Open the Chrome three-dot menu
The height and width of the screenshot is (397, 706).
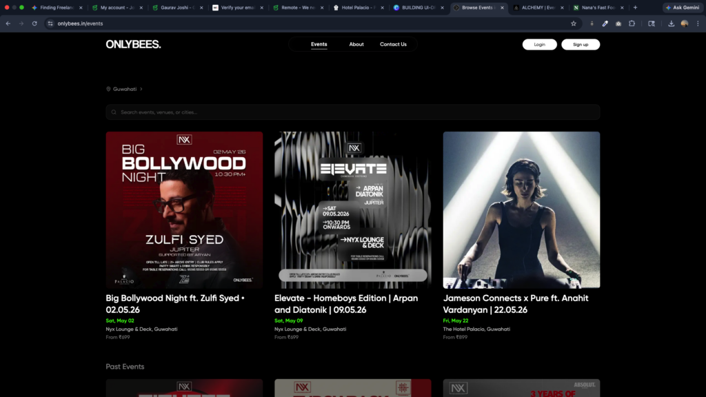click(x=698, y=23)
